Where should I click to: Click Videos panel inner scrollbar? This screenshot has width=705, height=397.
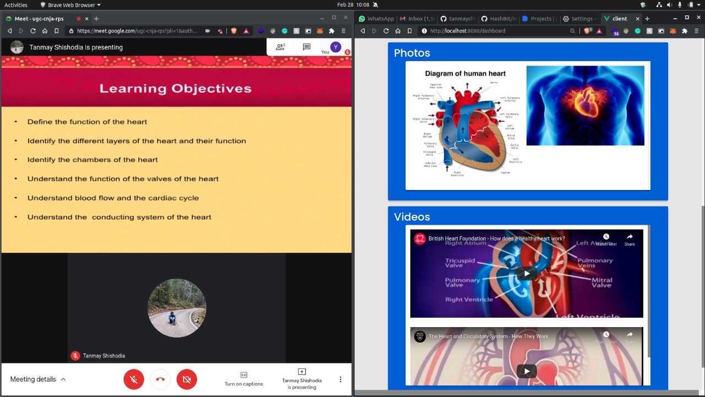pyautogui.click(x=649, y=292)
